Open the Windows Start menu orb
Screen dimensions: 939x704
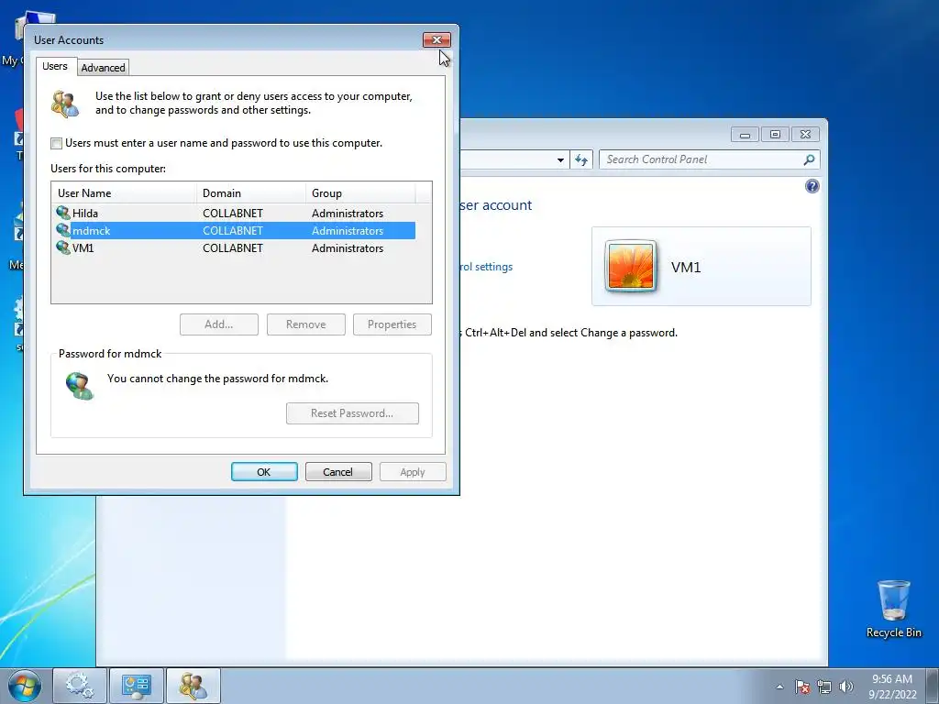(x=25, y=686)
